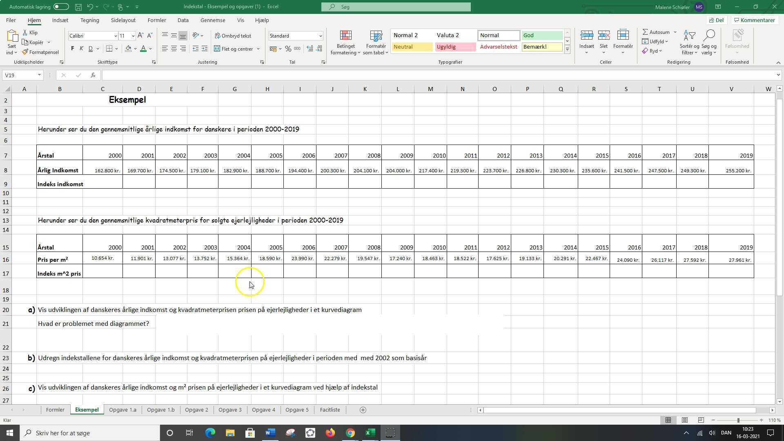Open the Indsæt ribbon tab

click(x=60, y=20)
